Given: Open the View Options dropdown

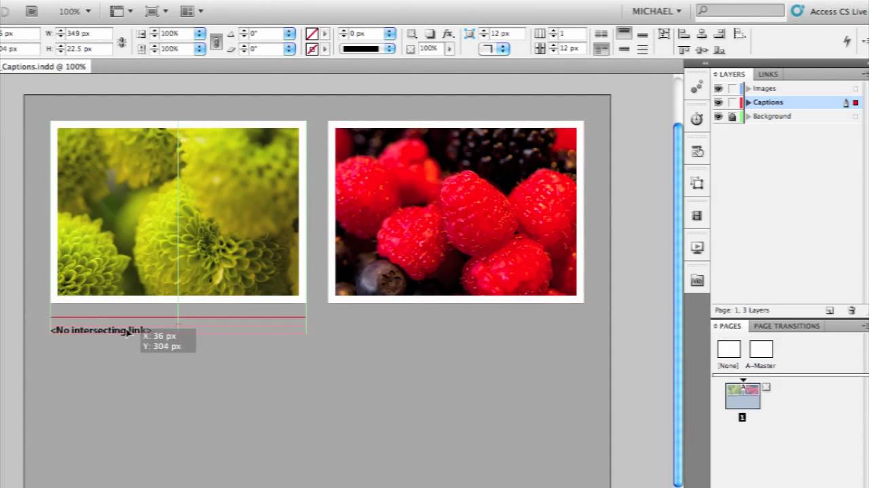Looking at the screenshot, I should (x=121, y=12).
